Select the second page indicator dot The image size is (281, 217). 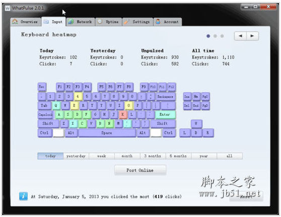pos(215,36)
